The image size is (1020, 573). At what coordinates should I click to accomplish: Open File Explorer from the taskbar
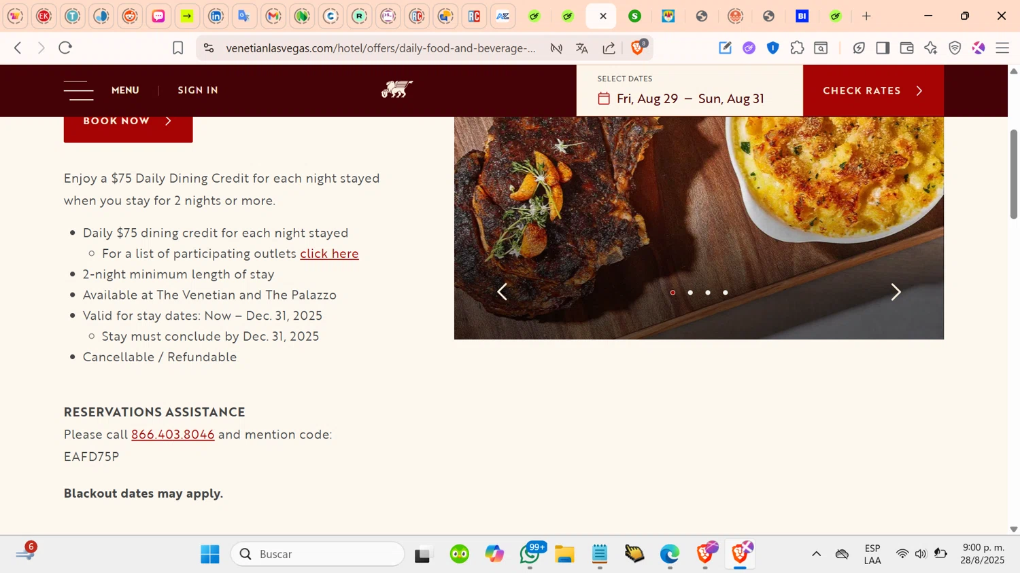point(564,555)
